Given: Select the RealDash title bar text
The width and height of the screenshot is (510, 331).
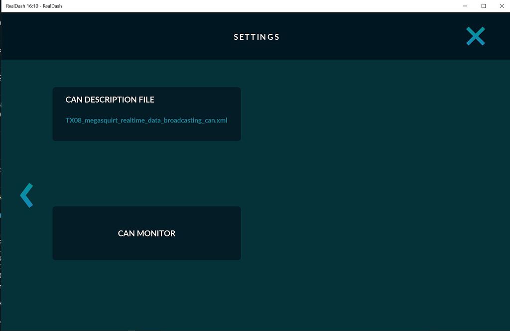Looking at the screenshot, I should [x=33, y=6].
